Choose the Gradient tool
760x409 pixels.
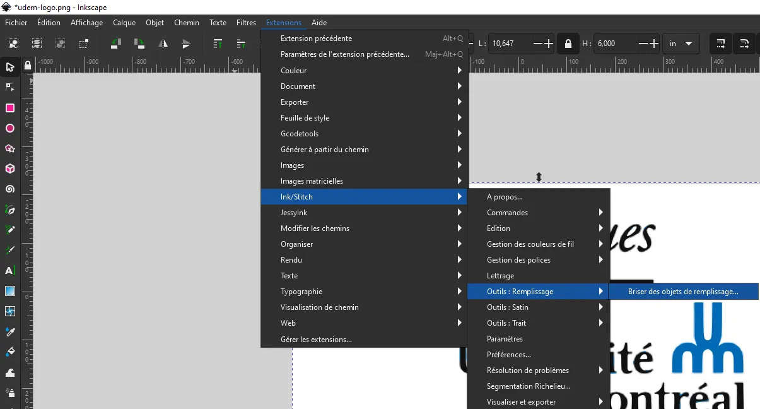10,291
